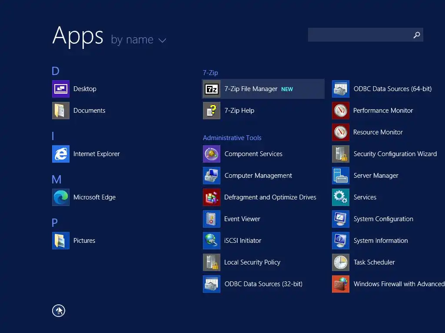445x333 pixels.
Task: Jump via the letter D group header
Action: 55,71
